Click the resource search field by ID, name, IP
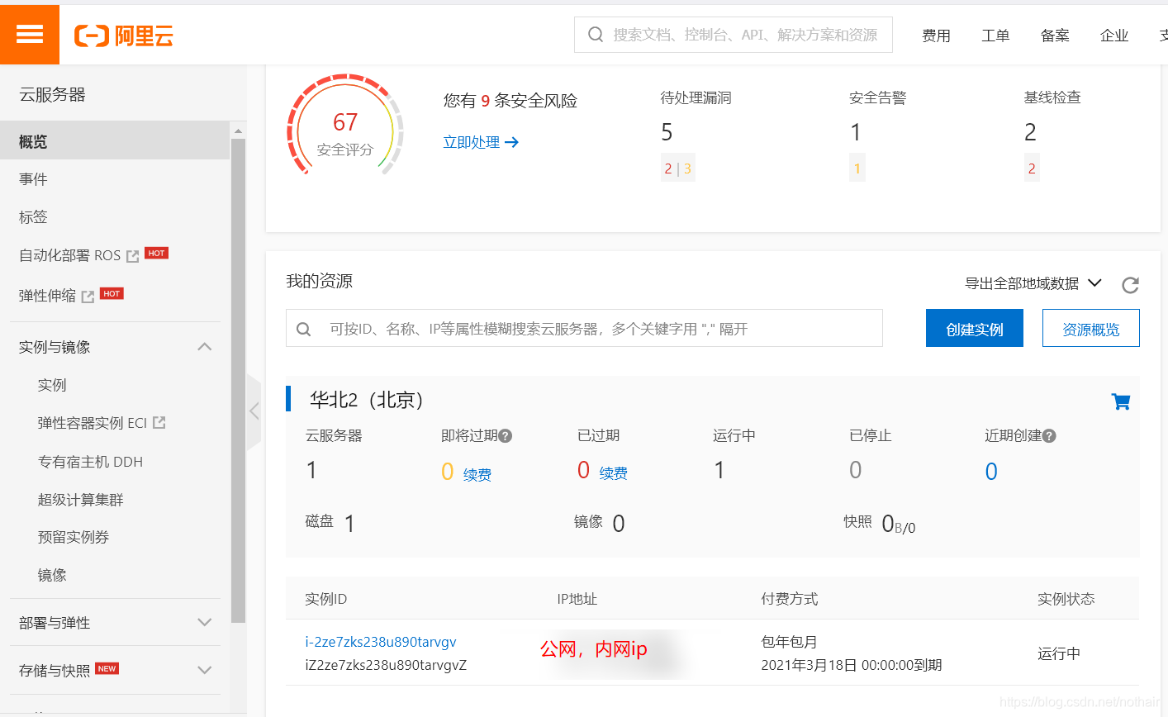 [x=584, y=328]
